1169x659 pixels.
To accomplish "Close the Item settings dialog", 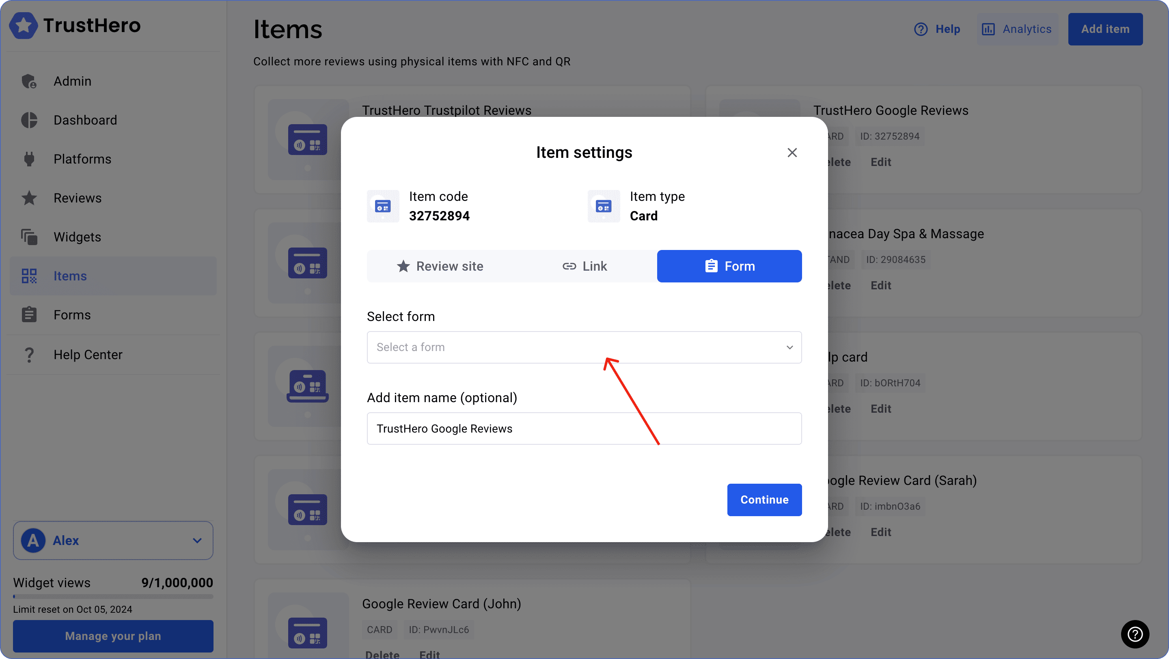I will [x=792, y=153].
